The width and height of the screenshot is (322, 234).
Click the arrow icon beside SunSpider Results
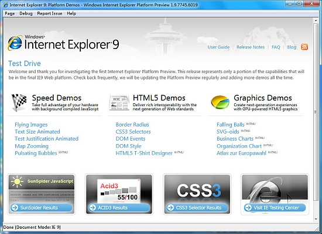pyautogui.click(x=15, y=207)
